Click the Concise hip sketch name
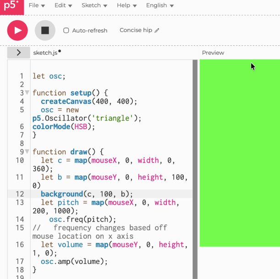The width and height of the screenshot is (280, 279). [136, 30]
